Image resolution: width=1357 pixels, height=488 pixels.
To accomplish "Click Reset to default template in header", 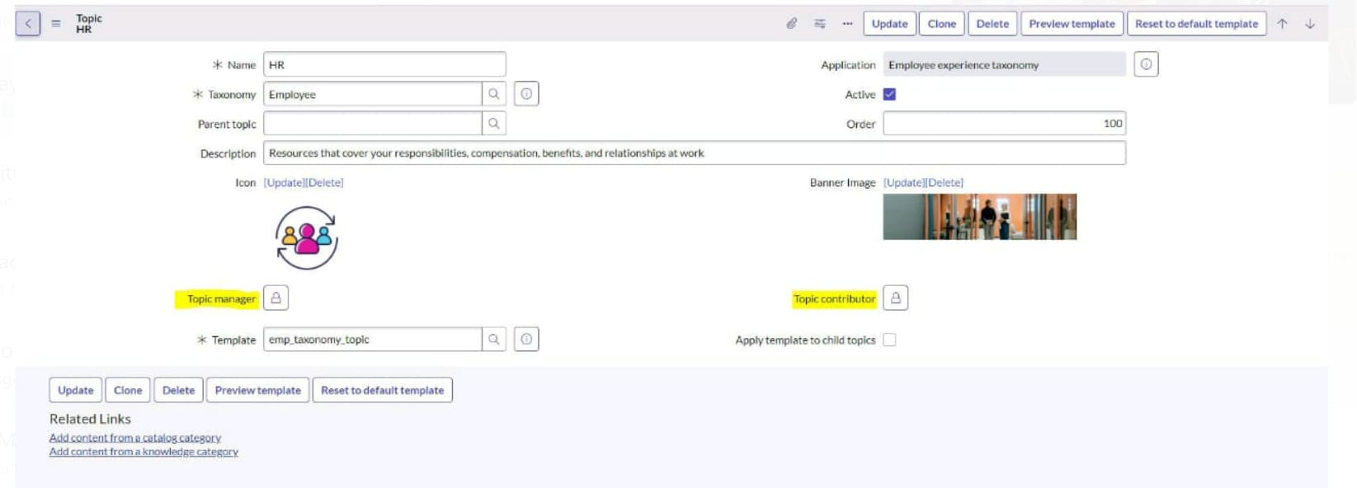I will coord(1196,24).
